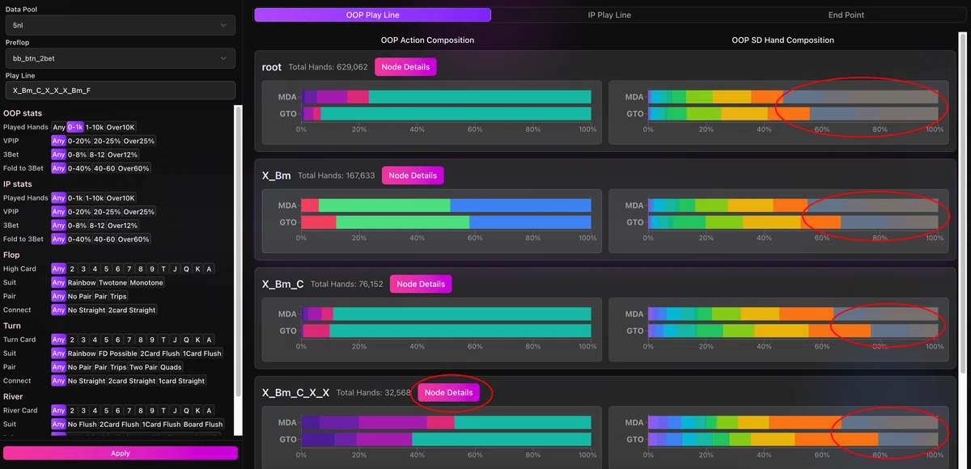
Task: Choose A as Flop High Card
Action: click(x=209, y=269)
